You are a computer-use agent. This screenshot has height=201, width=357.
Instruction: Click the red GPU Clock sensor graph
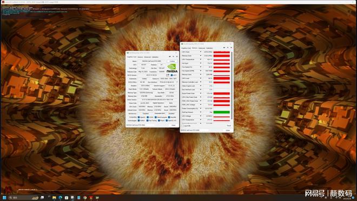222,52
